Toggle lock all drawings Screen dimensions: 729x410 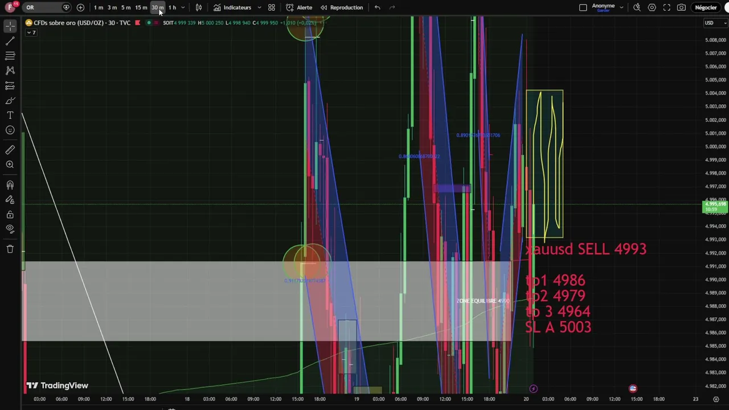click(10, 215)
